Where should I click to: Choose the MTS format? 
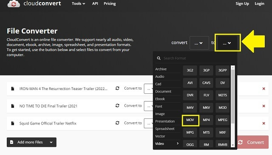click(206, 132)
